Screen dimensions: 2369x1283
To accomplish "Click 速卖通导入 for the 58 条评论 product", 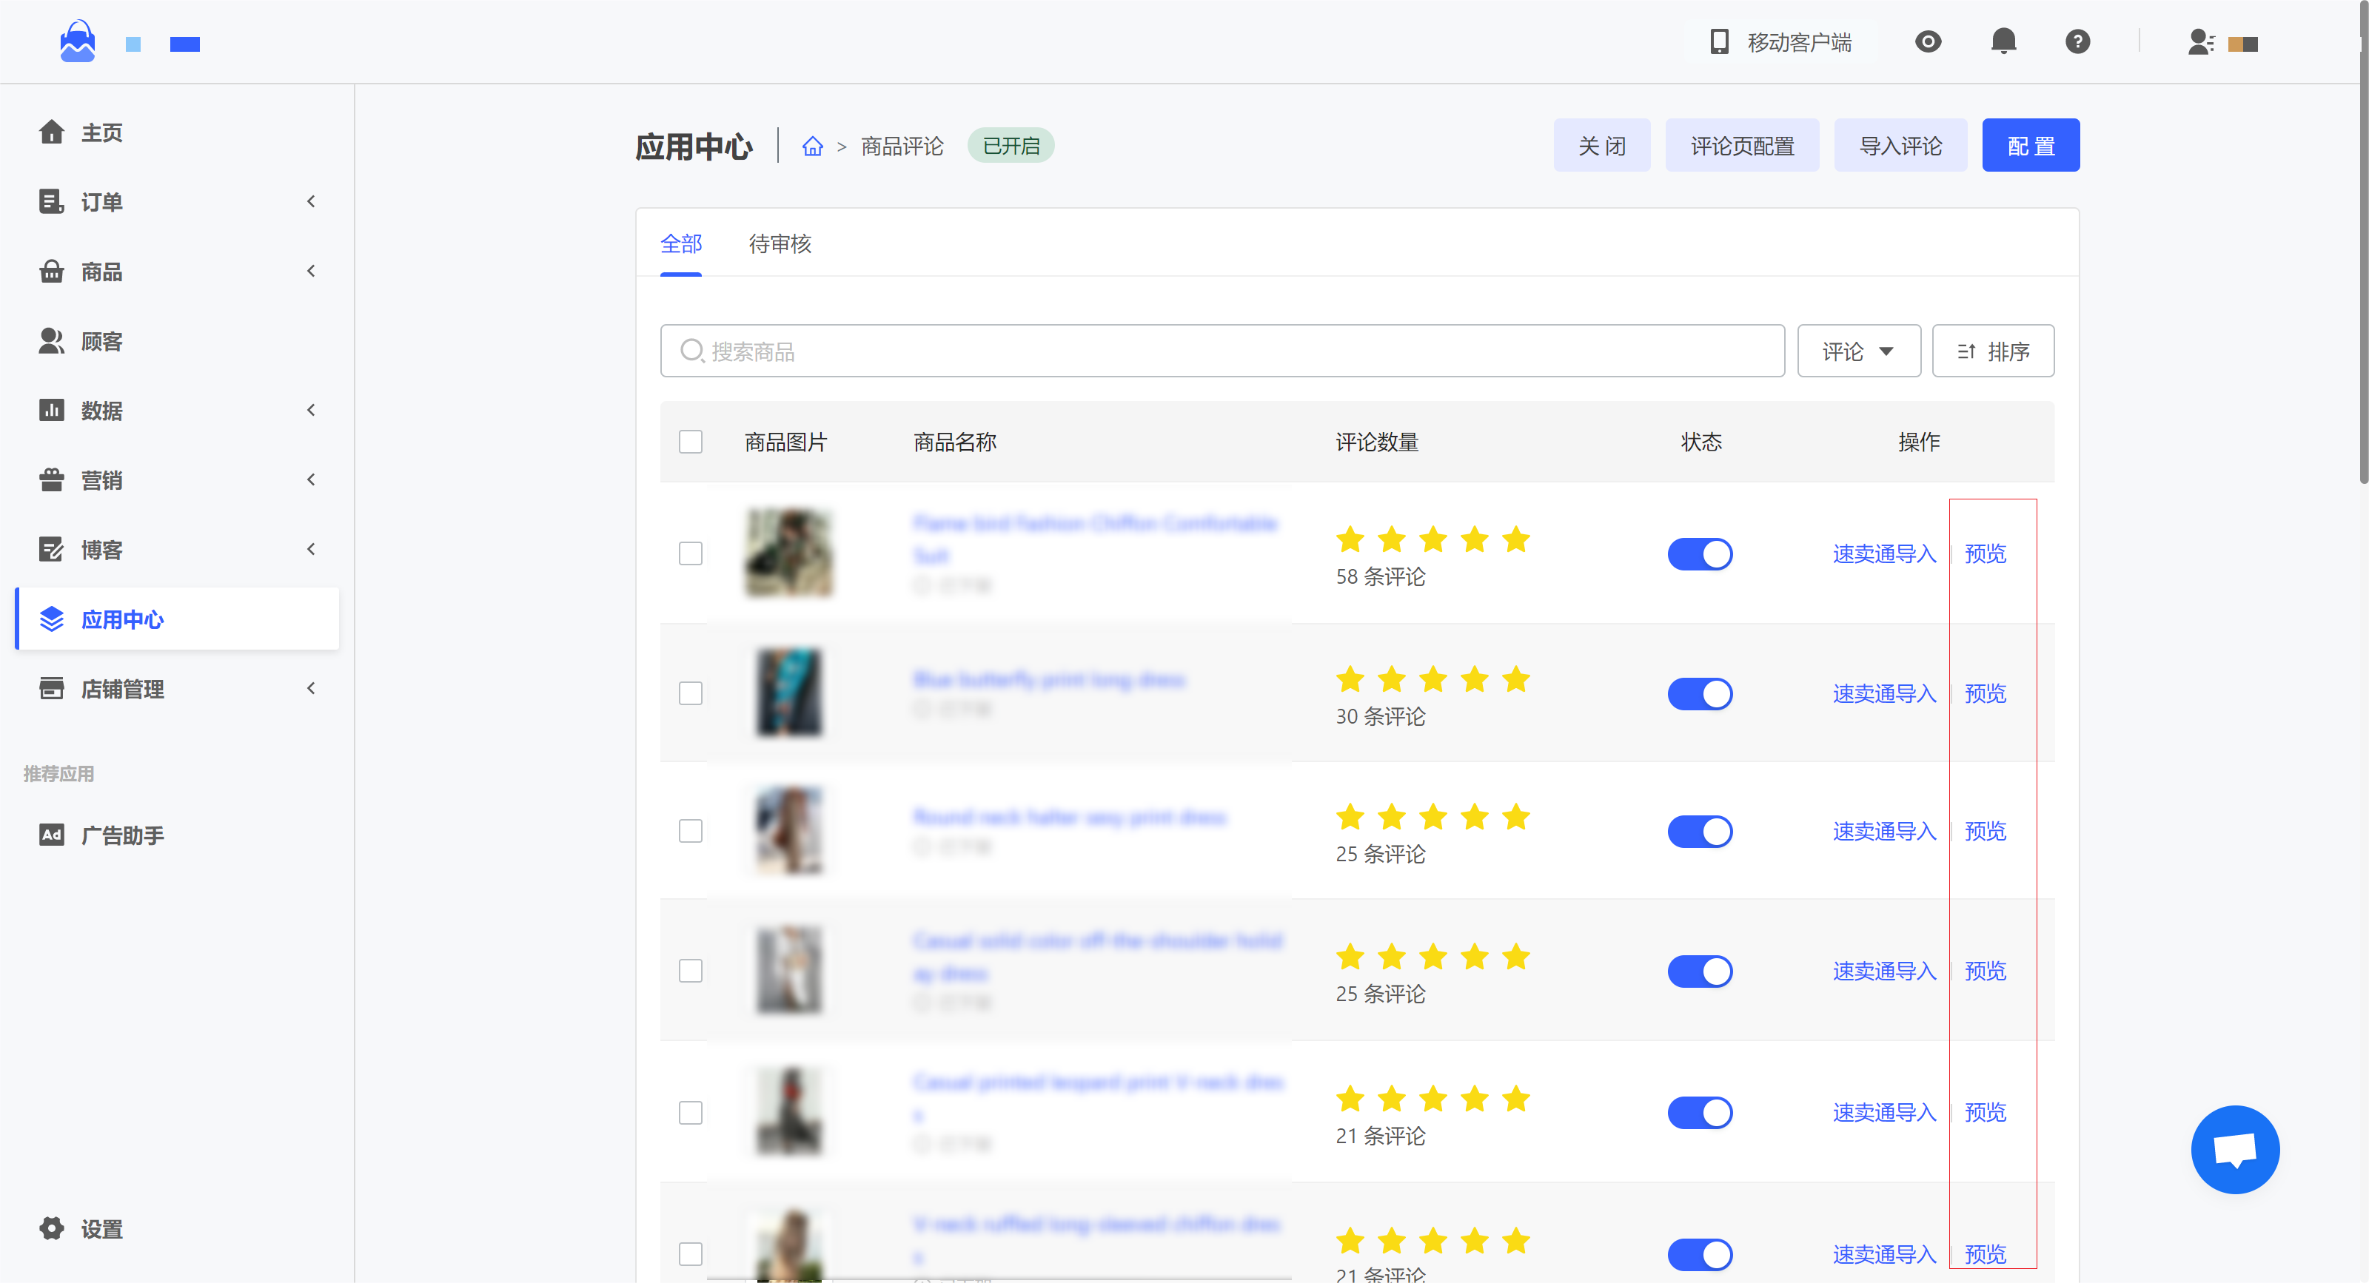I will click(x=1884, y=554).
